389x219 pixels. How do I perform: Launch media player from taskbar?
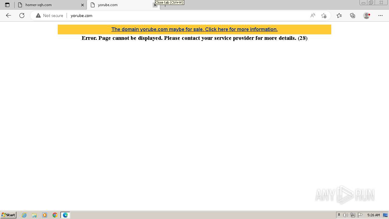click(x=45, y=215)
